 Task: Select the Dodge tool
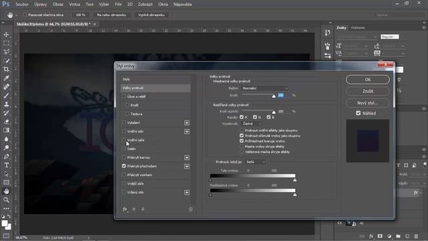pos(6,148)
